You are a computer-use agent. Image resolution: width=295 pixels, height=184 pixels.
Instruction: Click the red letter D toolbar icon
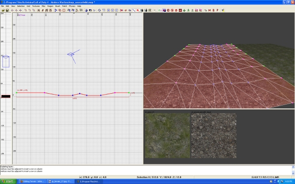coord(177,10)
